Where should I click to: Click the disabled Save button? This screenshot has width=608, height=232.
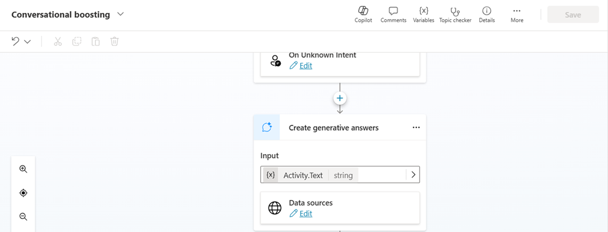(573, 15)
